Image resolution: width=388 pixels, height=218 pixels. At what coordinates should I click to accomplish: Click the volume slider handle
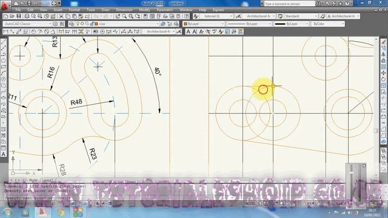point(352,173)
